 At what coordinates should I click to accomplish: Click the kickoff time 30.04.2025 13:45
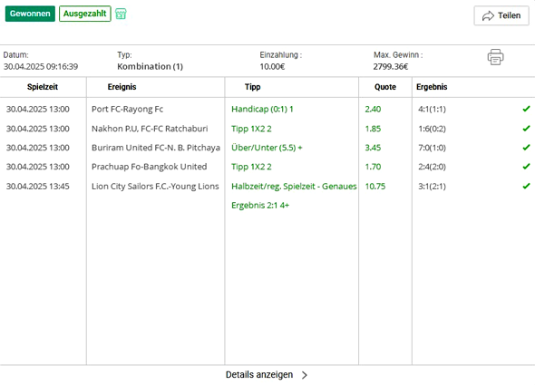tap(37, 187)
